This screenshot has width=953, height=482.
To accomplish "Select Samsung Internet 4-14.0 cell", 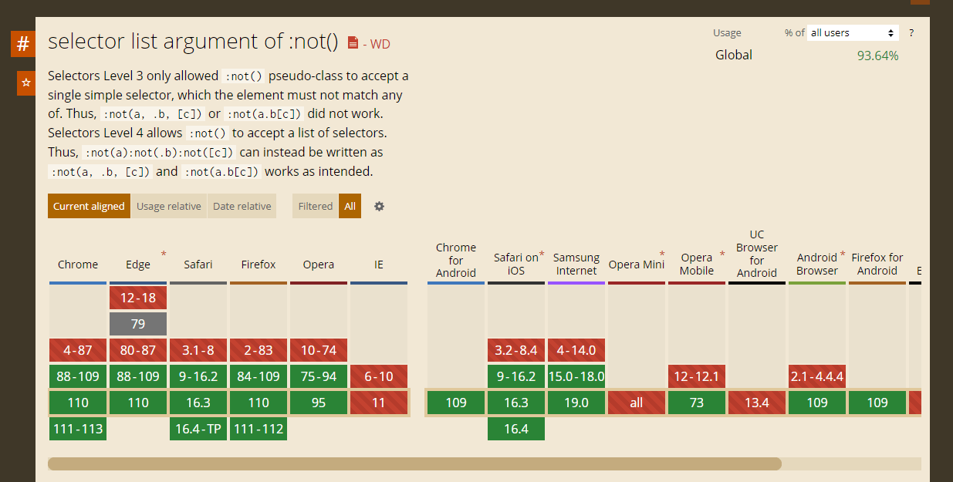I will (576, 350).
